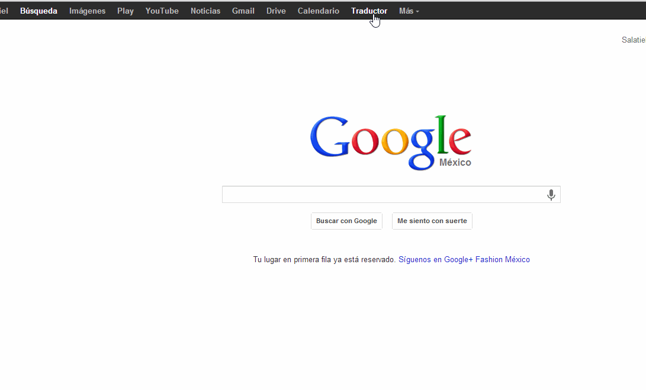Click the Me siento con suerte button
This screenshot has height=390, width=646.
pyautogui.click(x=432, y=221)
